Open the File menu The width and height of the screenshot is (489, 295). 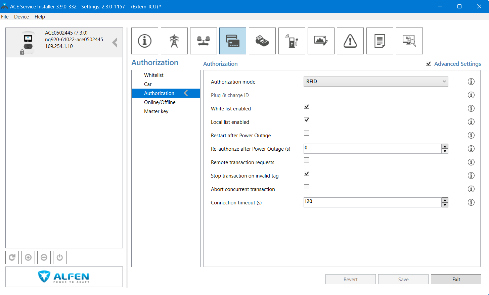pos(5,17)
